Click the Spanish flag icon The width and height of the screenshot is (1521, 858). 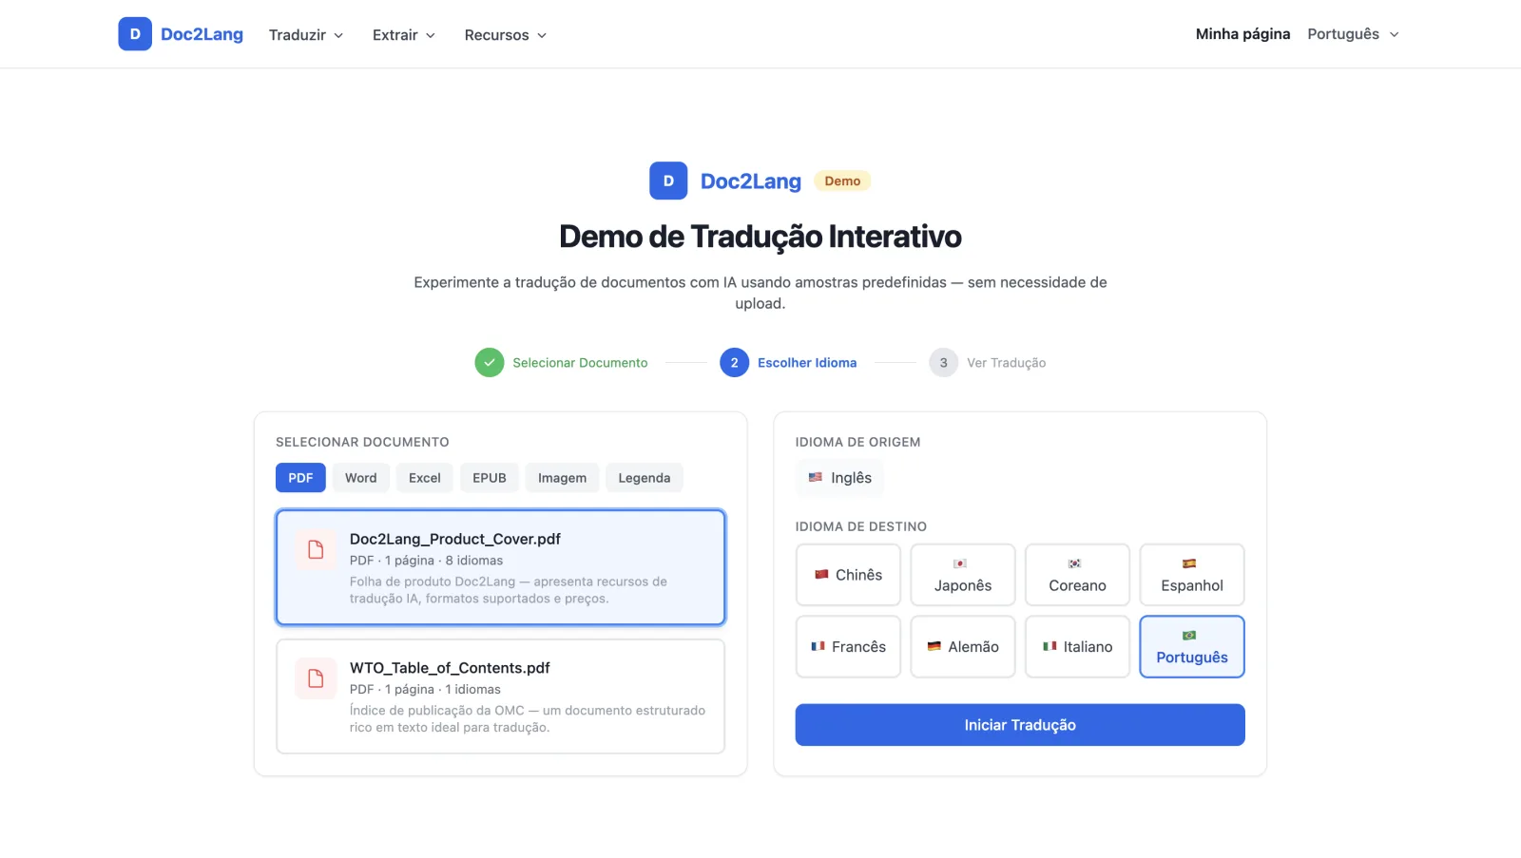click(1189, 563)
